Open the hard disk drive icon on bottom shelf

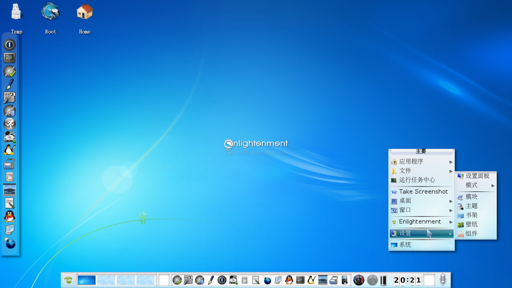click(x=233, y=280)
